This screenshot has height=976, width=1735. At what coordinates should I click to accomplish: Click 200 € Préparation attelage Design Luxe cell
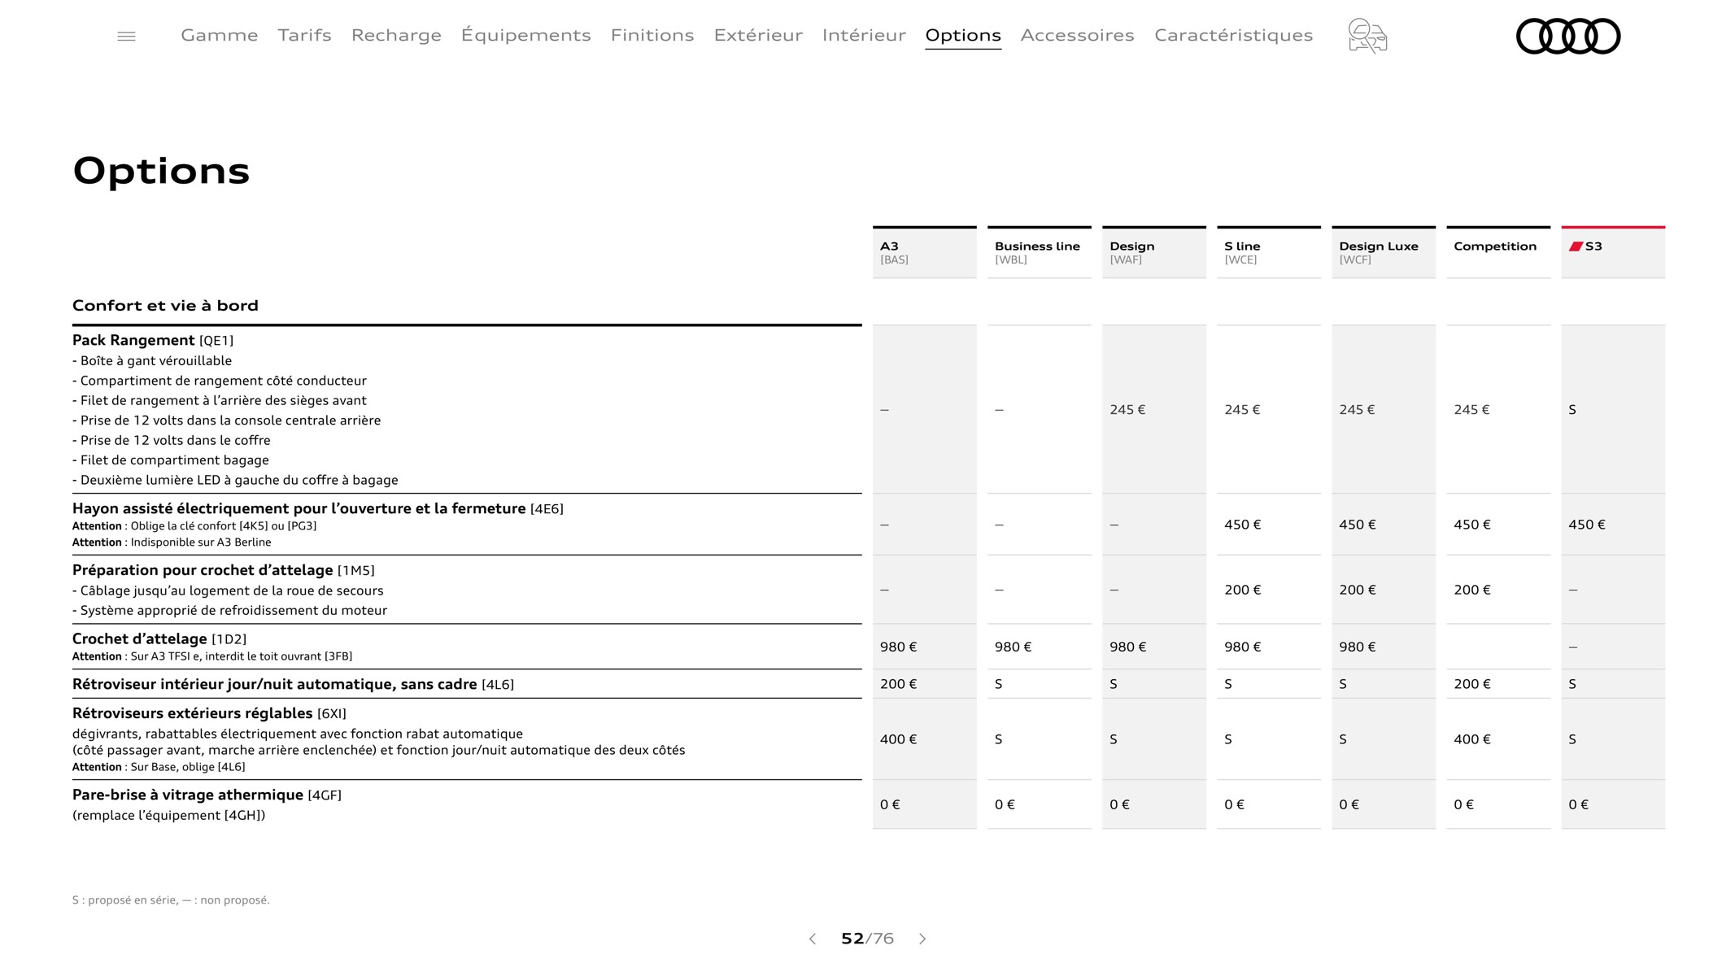point(1358,590)
